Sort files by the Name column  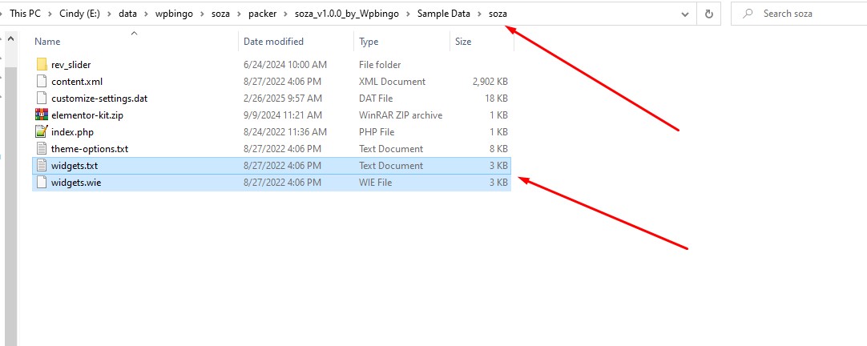click(48, 42)
